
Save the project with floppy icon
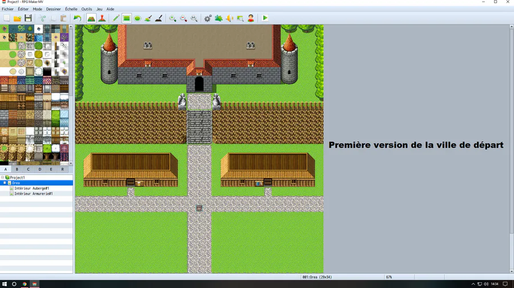tap(28, 18)
